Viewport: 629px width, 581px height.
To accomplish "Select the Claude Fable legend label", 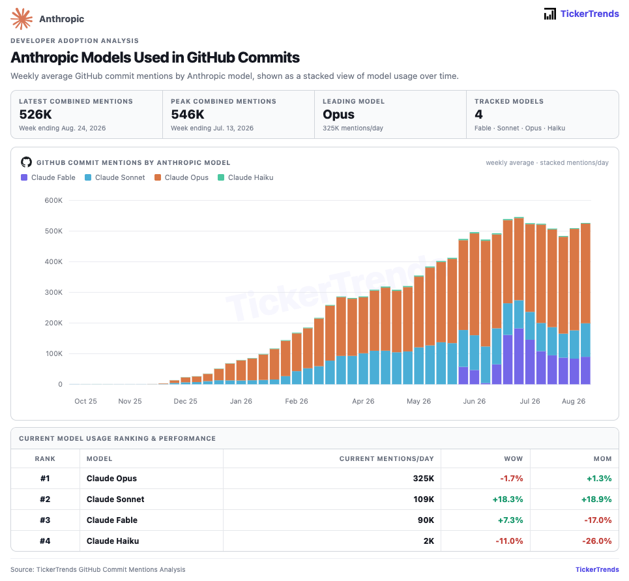I will [53, 177].
